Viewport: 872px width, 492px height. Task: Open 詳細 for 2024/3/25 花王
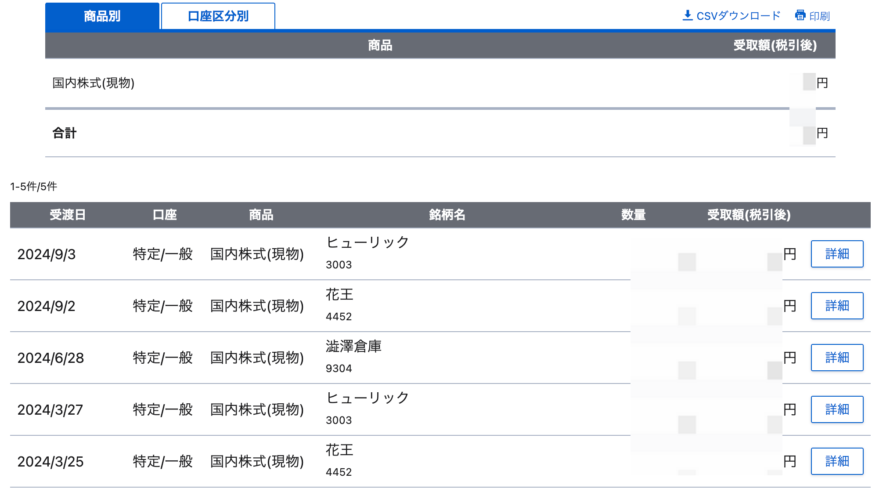[x=837, y=461]
